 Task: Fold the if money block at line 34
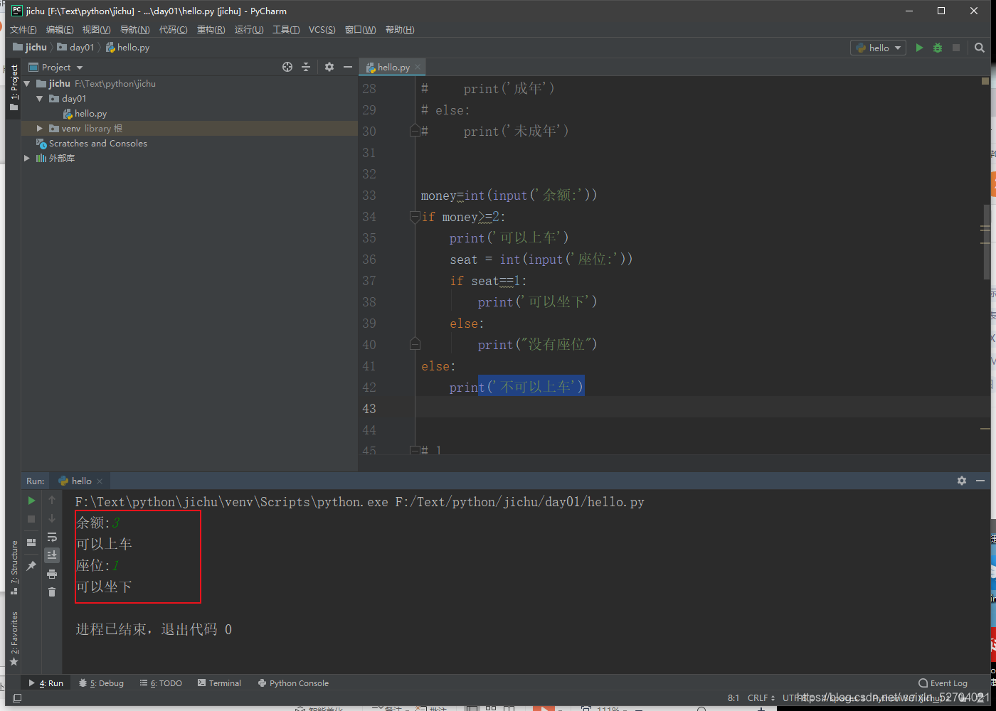pyautogui.click(x=415, y=217)
